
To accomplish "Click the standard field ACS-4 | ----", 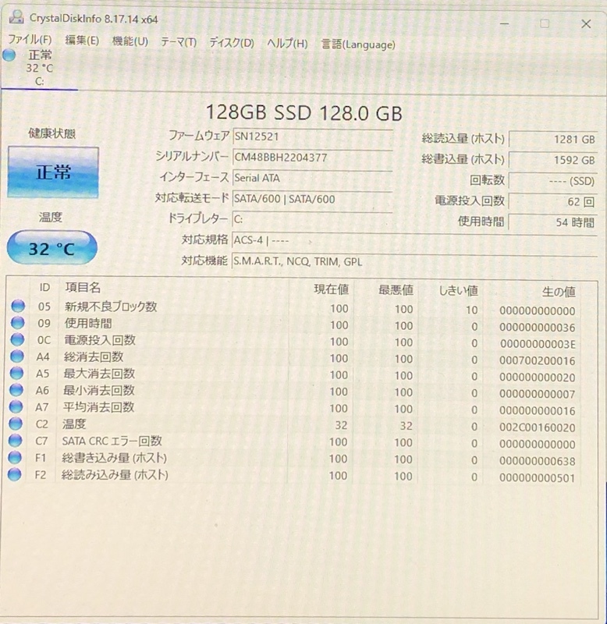I will (x=414, y=240).
